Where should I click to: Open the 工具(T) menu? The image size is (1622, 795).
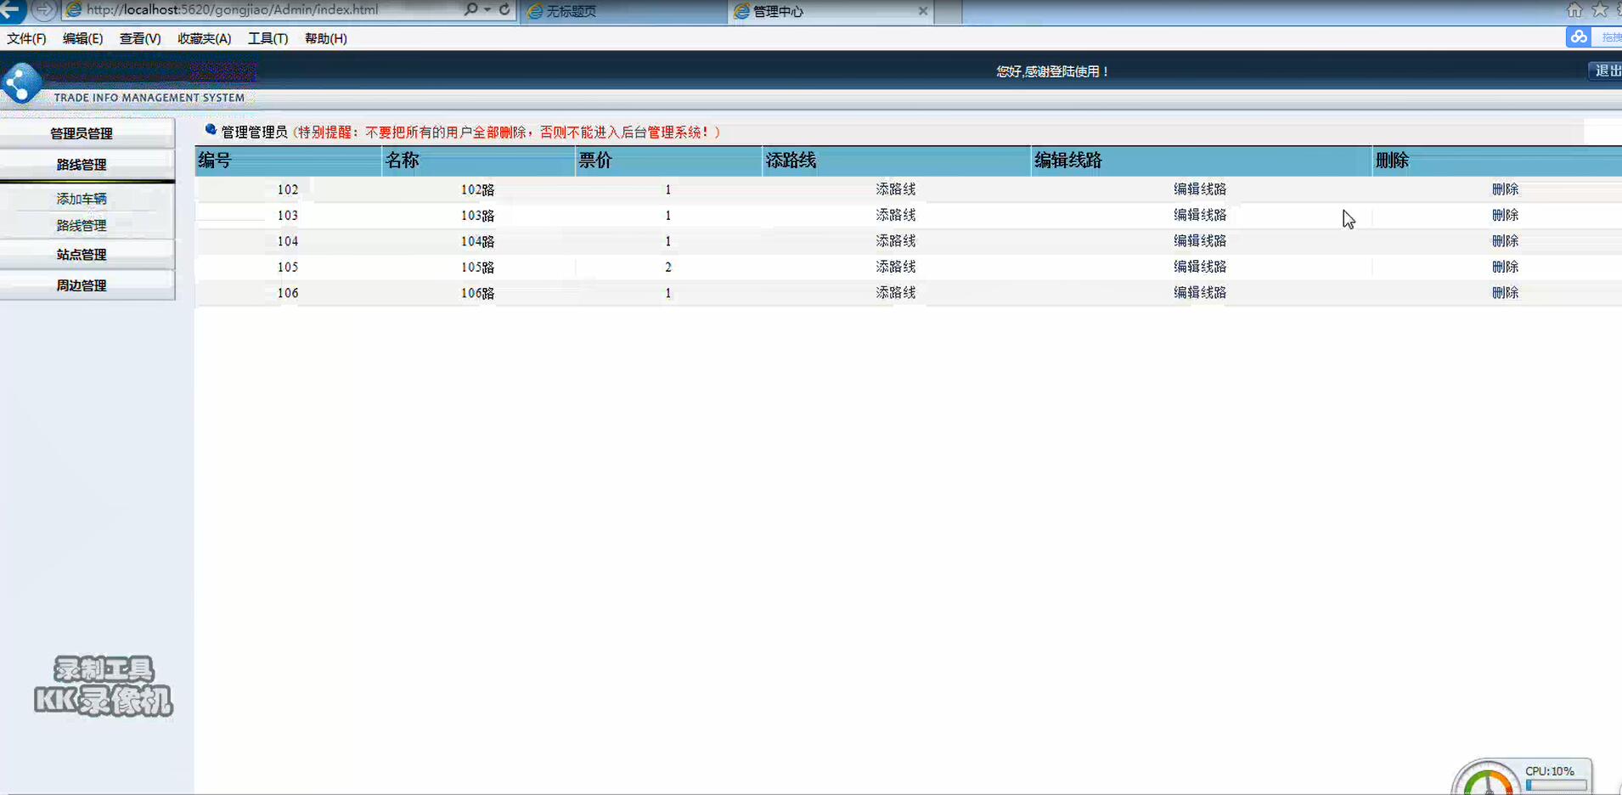coord(268,38)
